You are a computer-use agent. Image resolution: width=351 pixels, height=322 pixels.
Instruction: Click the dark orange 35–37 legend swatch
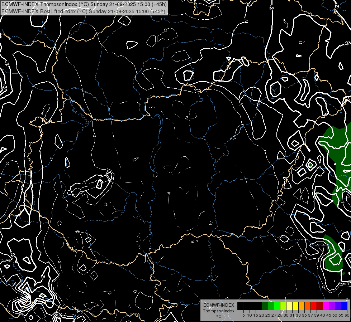click(x=308, y=306)
